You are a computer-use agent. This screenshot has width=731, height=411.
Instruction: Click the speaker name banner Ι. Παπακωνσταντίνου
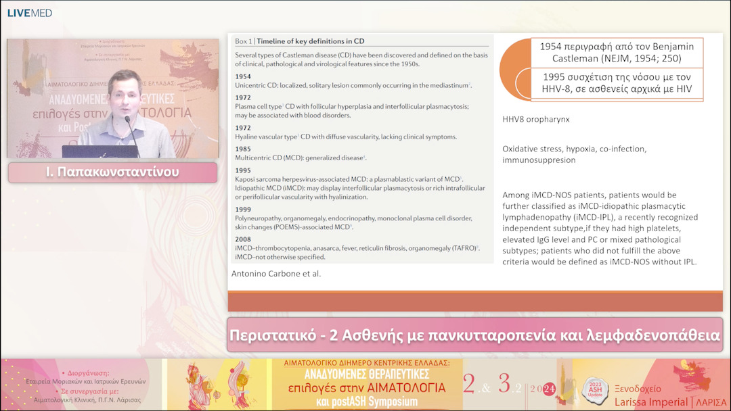click(x=112, y=172)
